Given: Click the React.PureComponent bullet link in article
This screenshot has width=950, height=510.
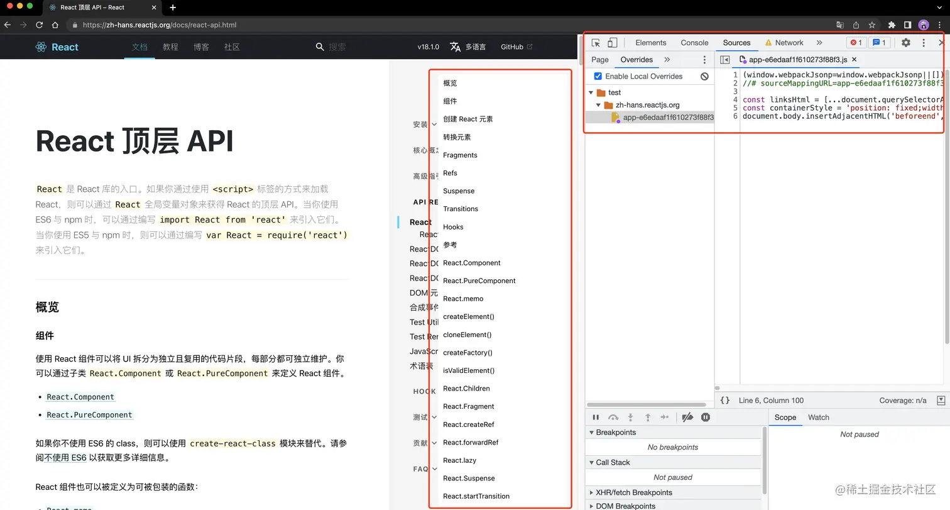Looking at the screenshot, I should pos(90,415).
